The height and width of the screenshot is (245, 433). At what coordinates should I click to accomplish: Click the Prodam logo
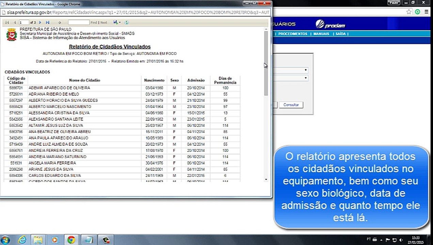point(330,24)
